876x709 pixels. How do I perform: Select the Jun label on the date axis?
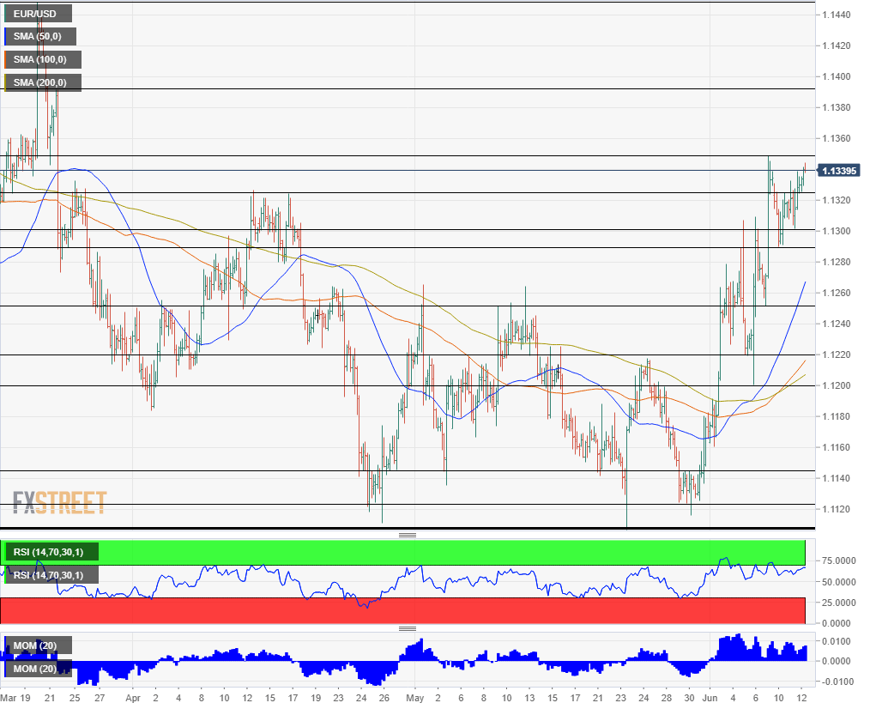coord(708,698)
